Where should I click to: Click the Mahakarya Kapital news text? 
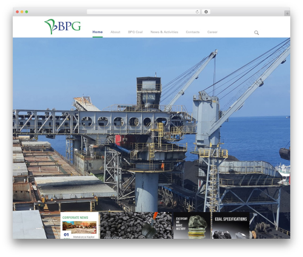(84, 237)
